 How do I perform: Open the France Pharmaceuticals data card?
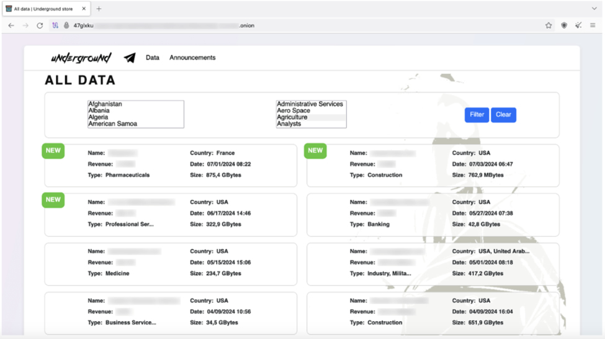[171, 165]
